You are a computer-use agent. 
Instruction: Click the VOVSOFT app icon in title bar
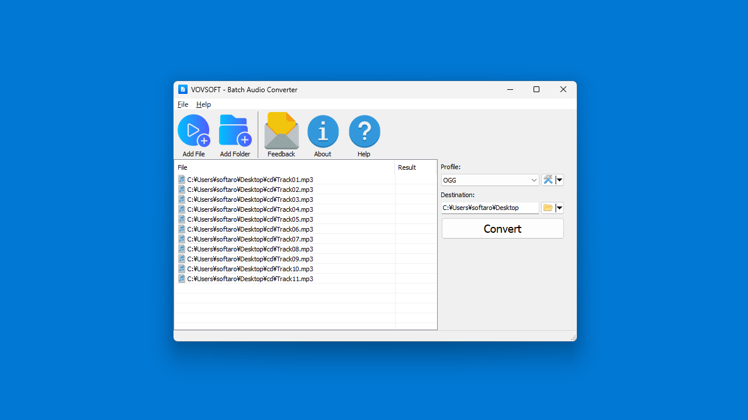[x=183, y=89]
